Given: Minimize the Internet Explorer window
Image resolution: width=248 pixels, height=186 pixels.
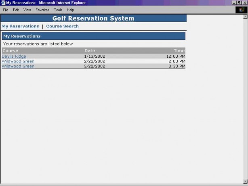Looking at the screenshot, I should point(234,3).
